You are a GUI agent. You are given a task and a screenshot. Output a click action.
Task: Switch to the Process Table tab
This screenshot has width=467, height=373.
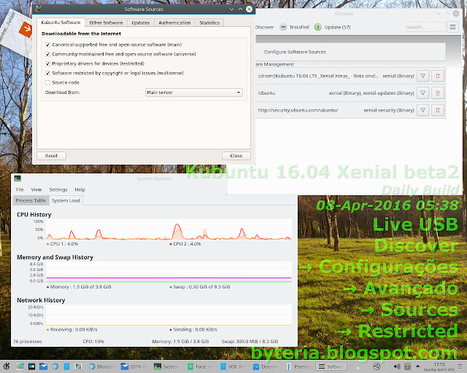[x=31, y=200]
